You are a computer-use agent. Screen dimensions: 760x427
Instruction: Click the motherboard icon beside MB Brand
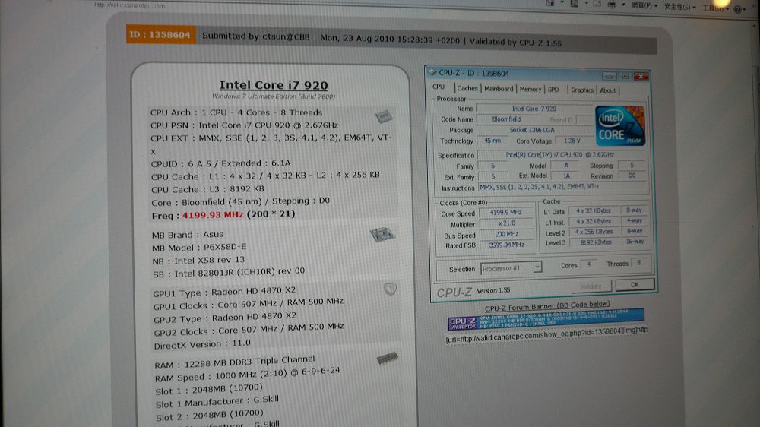tap(382, 235)
